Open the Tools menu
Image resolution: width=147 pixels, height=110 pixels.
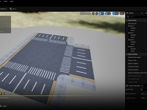point(6,1)
